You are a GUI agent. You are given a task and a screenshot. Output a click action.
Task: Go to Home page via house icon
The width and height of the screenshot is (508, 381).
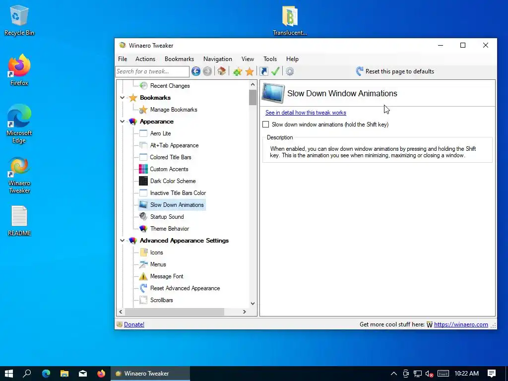[x=222, y=71]
